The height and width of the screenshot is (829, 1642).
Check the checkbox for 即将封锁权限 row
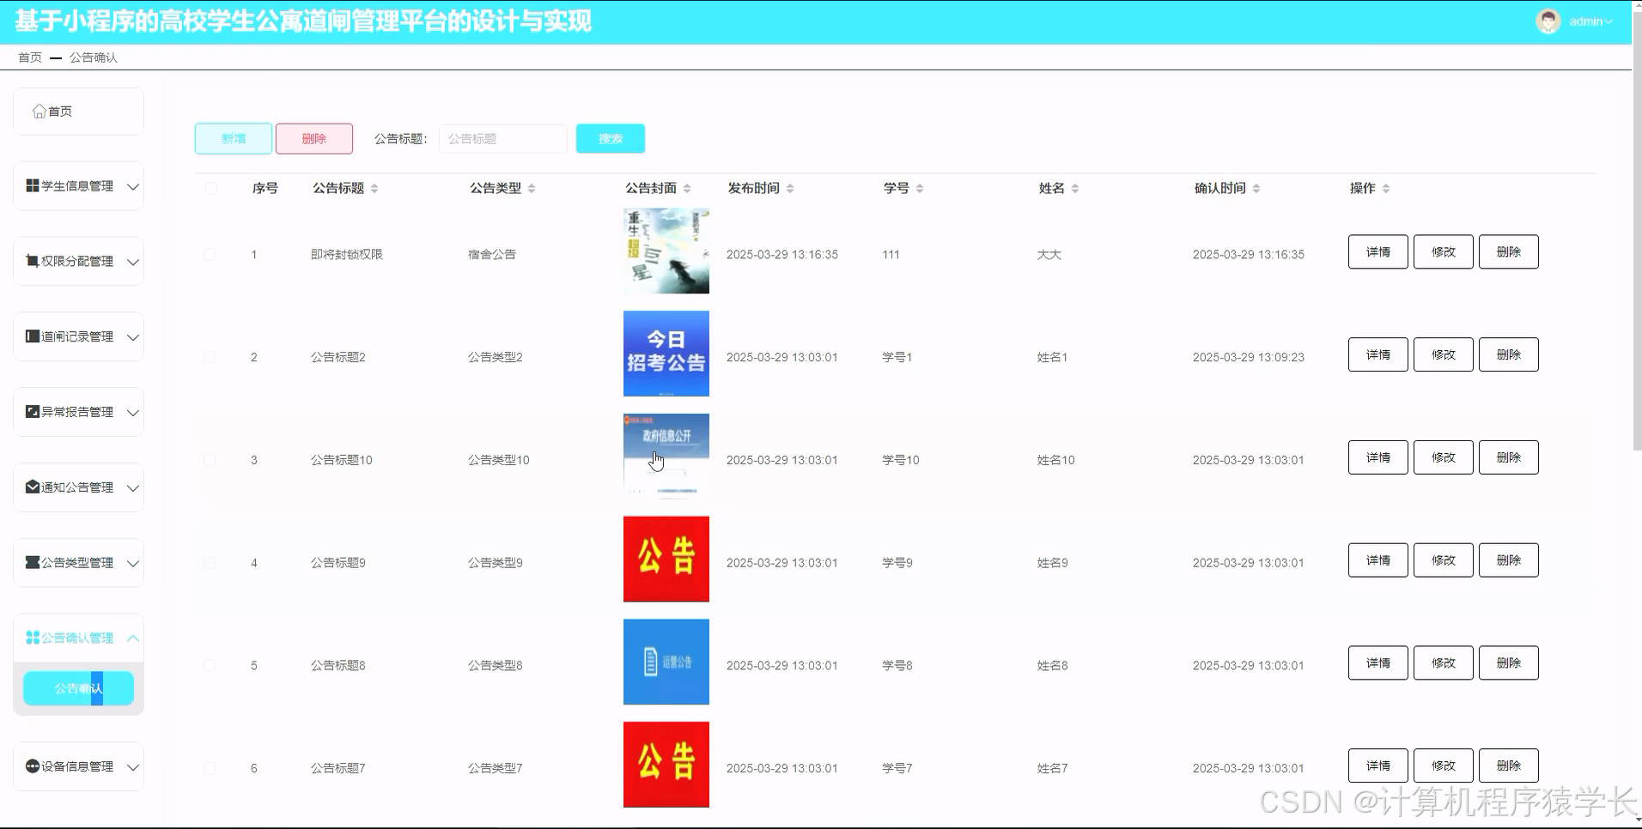209,253
